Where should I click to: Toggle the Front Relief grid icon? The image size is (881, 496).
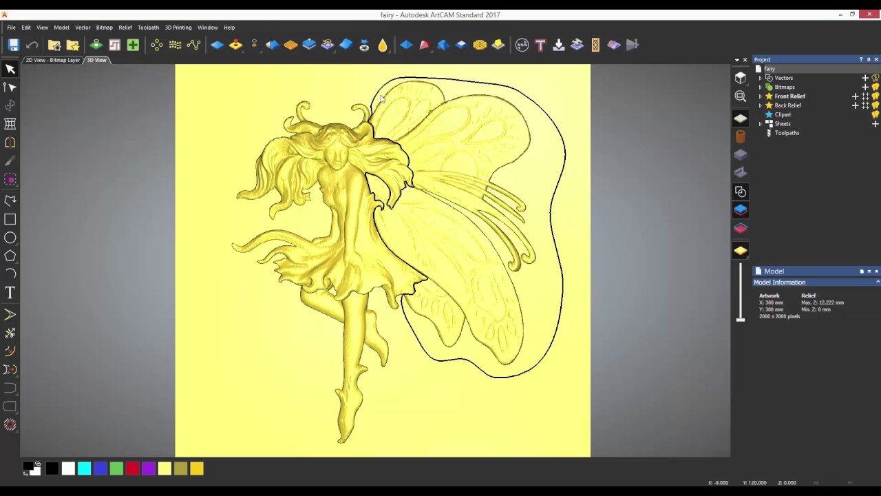pos(865,96)
